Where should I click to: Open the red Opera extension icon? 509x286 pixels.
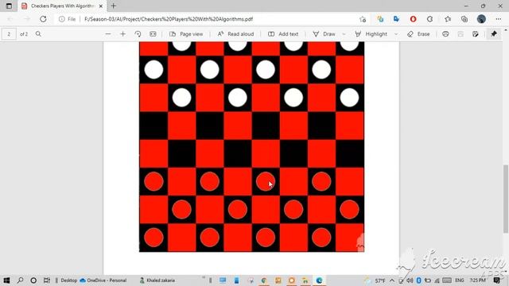(x=413, y=19)
